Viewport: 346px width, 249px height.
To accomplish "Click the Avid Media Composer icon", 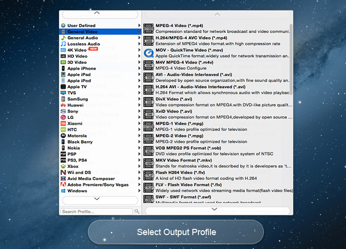I will pyautogui.click(x=63, y=178).
